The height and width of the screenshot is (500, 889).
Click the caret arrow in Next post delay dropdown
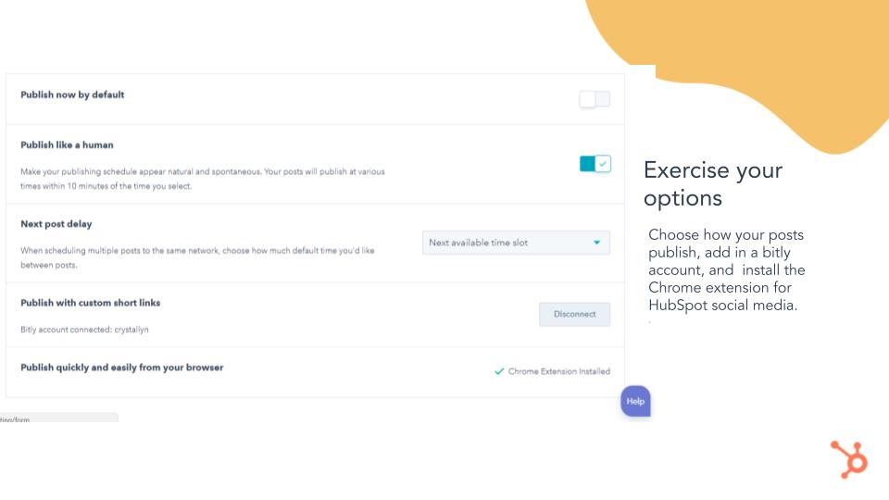(x=596, y=243)
